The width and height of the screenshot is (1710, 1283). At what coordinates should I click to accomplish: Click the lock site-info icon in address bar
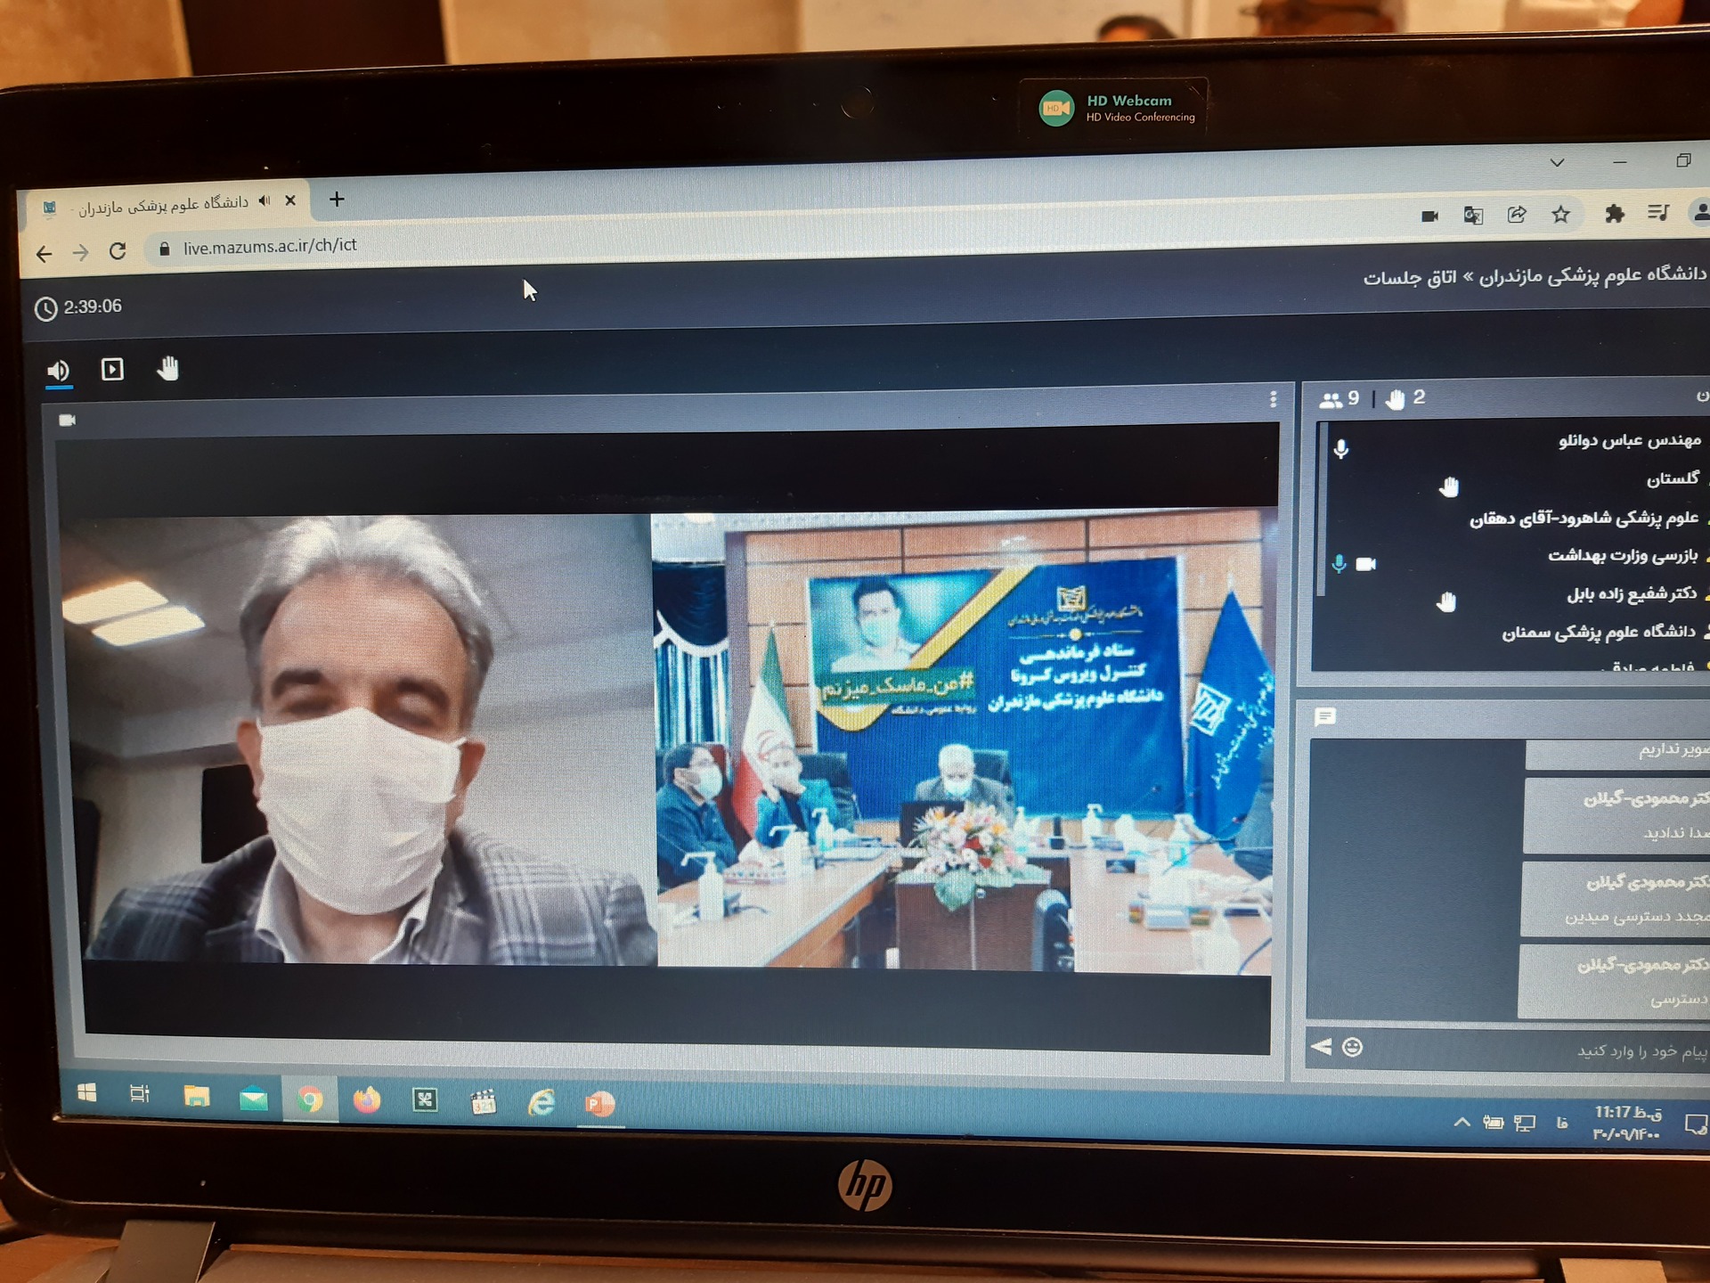click(x=164, y=249)
